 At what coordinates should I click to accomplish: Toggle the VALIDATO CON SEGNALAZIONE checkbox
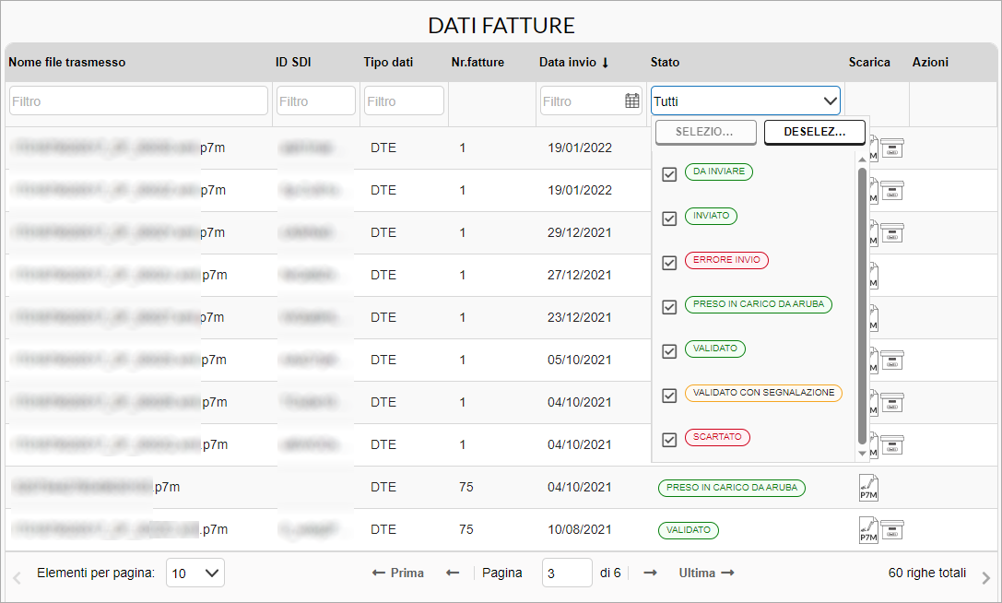click(x=670, y=395)
